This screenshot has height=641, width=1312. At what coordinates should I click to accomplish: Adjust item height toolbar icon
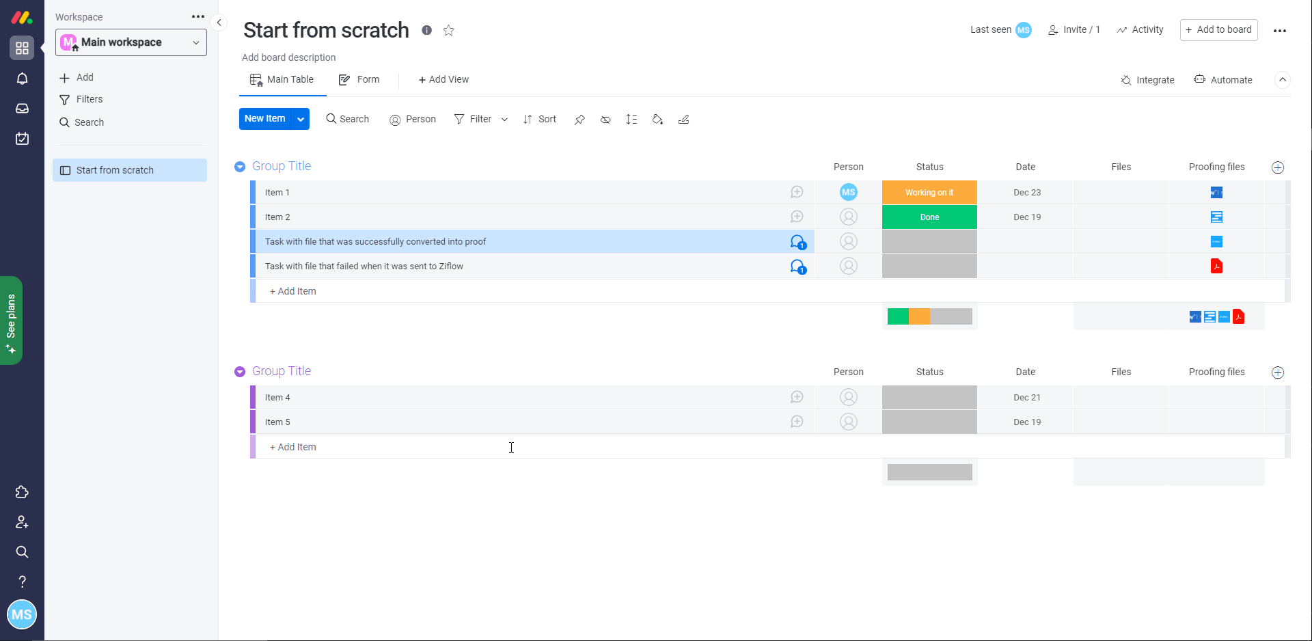click(x=631, y=120)
